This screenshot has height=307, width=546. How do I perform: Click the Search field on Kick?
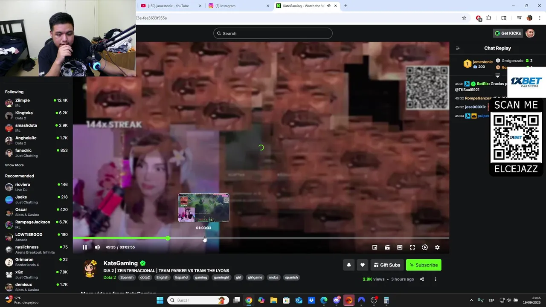(x=273, y=33)
